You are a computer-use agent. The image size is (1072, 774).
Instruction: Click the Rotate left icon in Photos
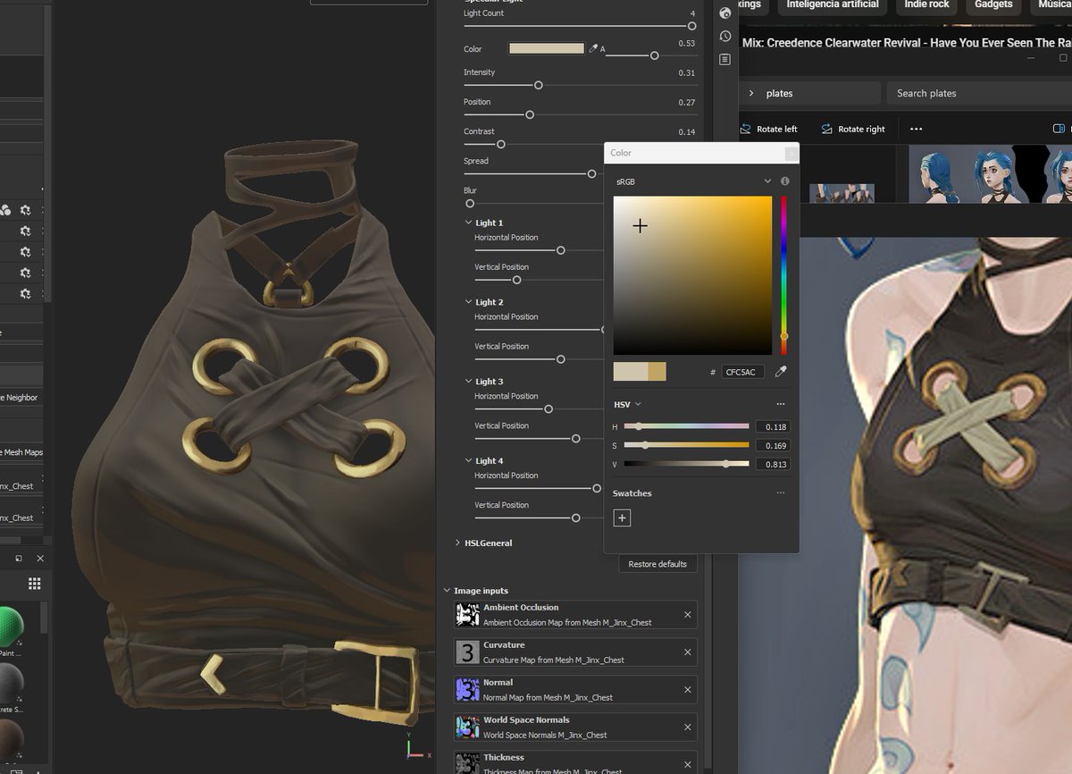[x=745, y=129]
